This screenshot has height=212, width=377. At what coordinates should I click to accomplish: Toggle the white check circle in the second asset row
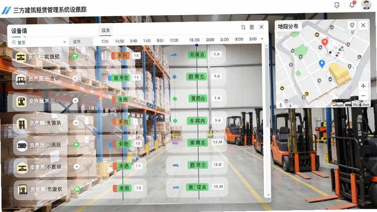click(x=75, y=78)
